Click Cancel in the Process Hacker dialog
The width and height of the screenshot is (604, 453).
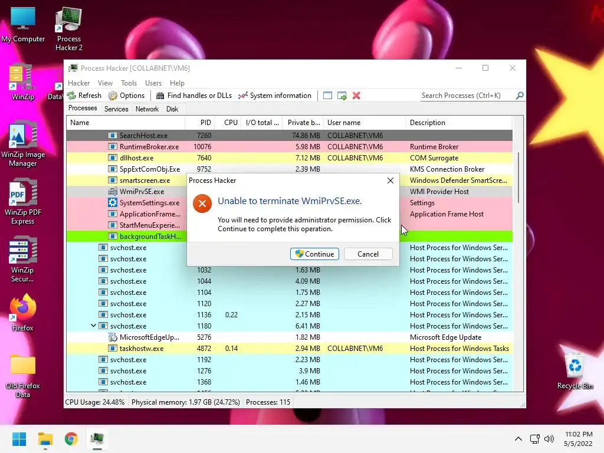tap(368, 254)
